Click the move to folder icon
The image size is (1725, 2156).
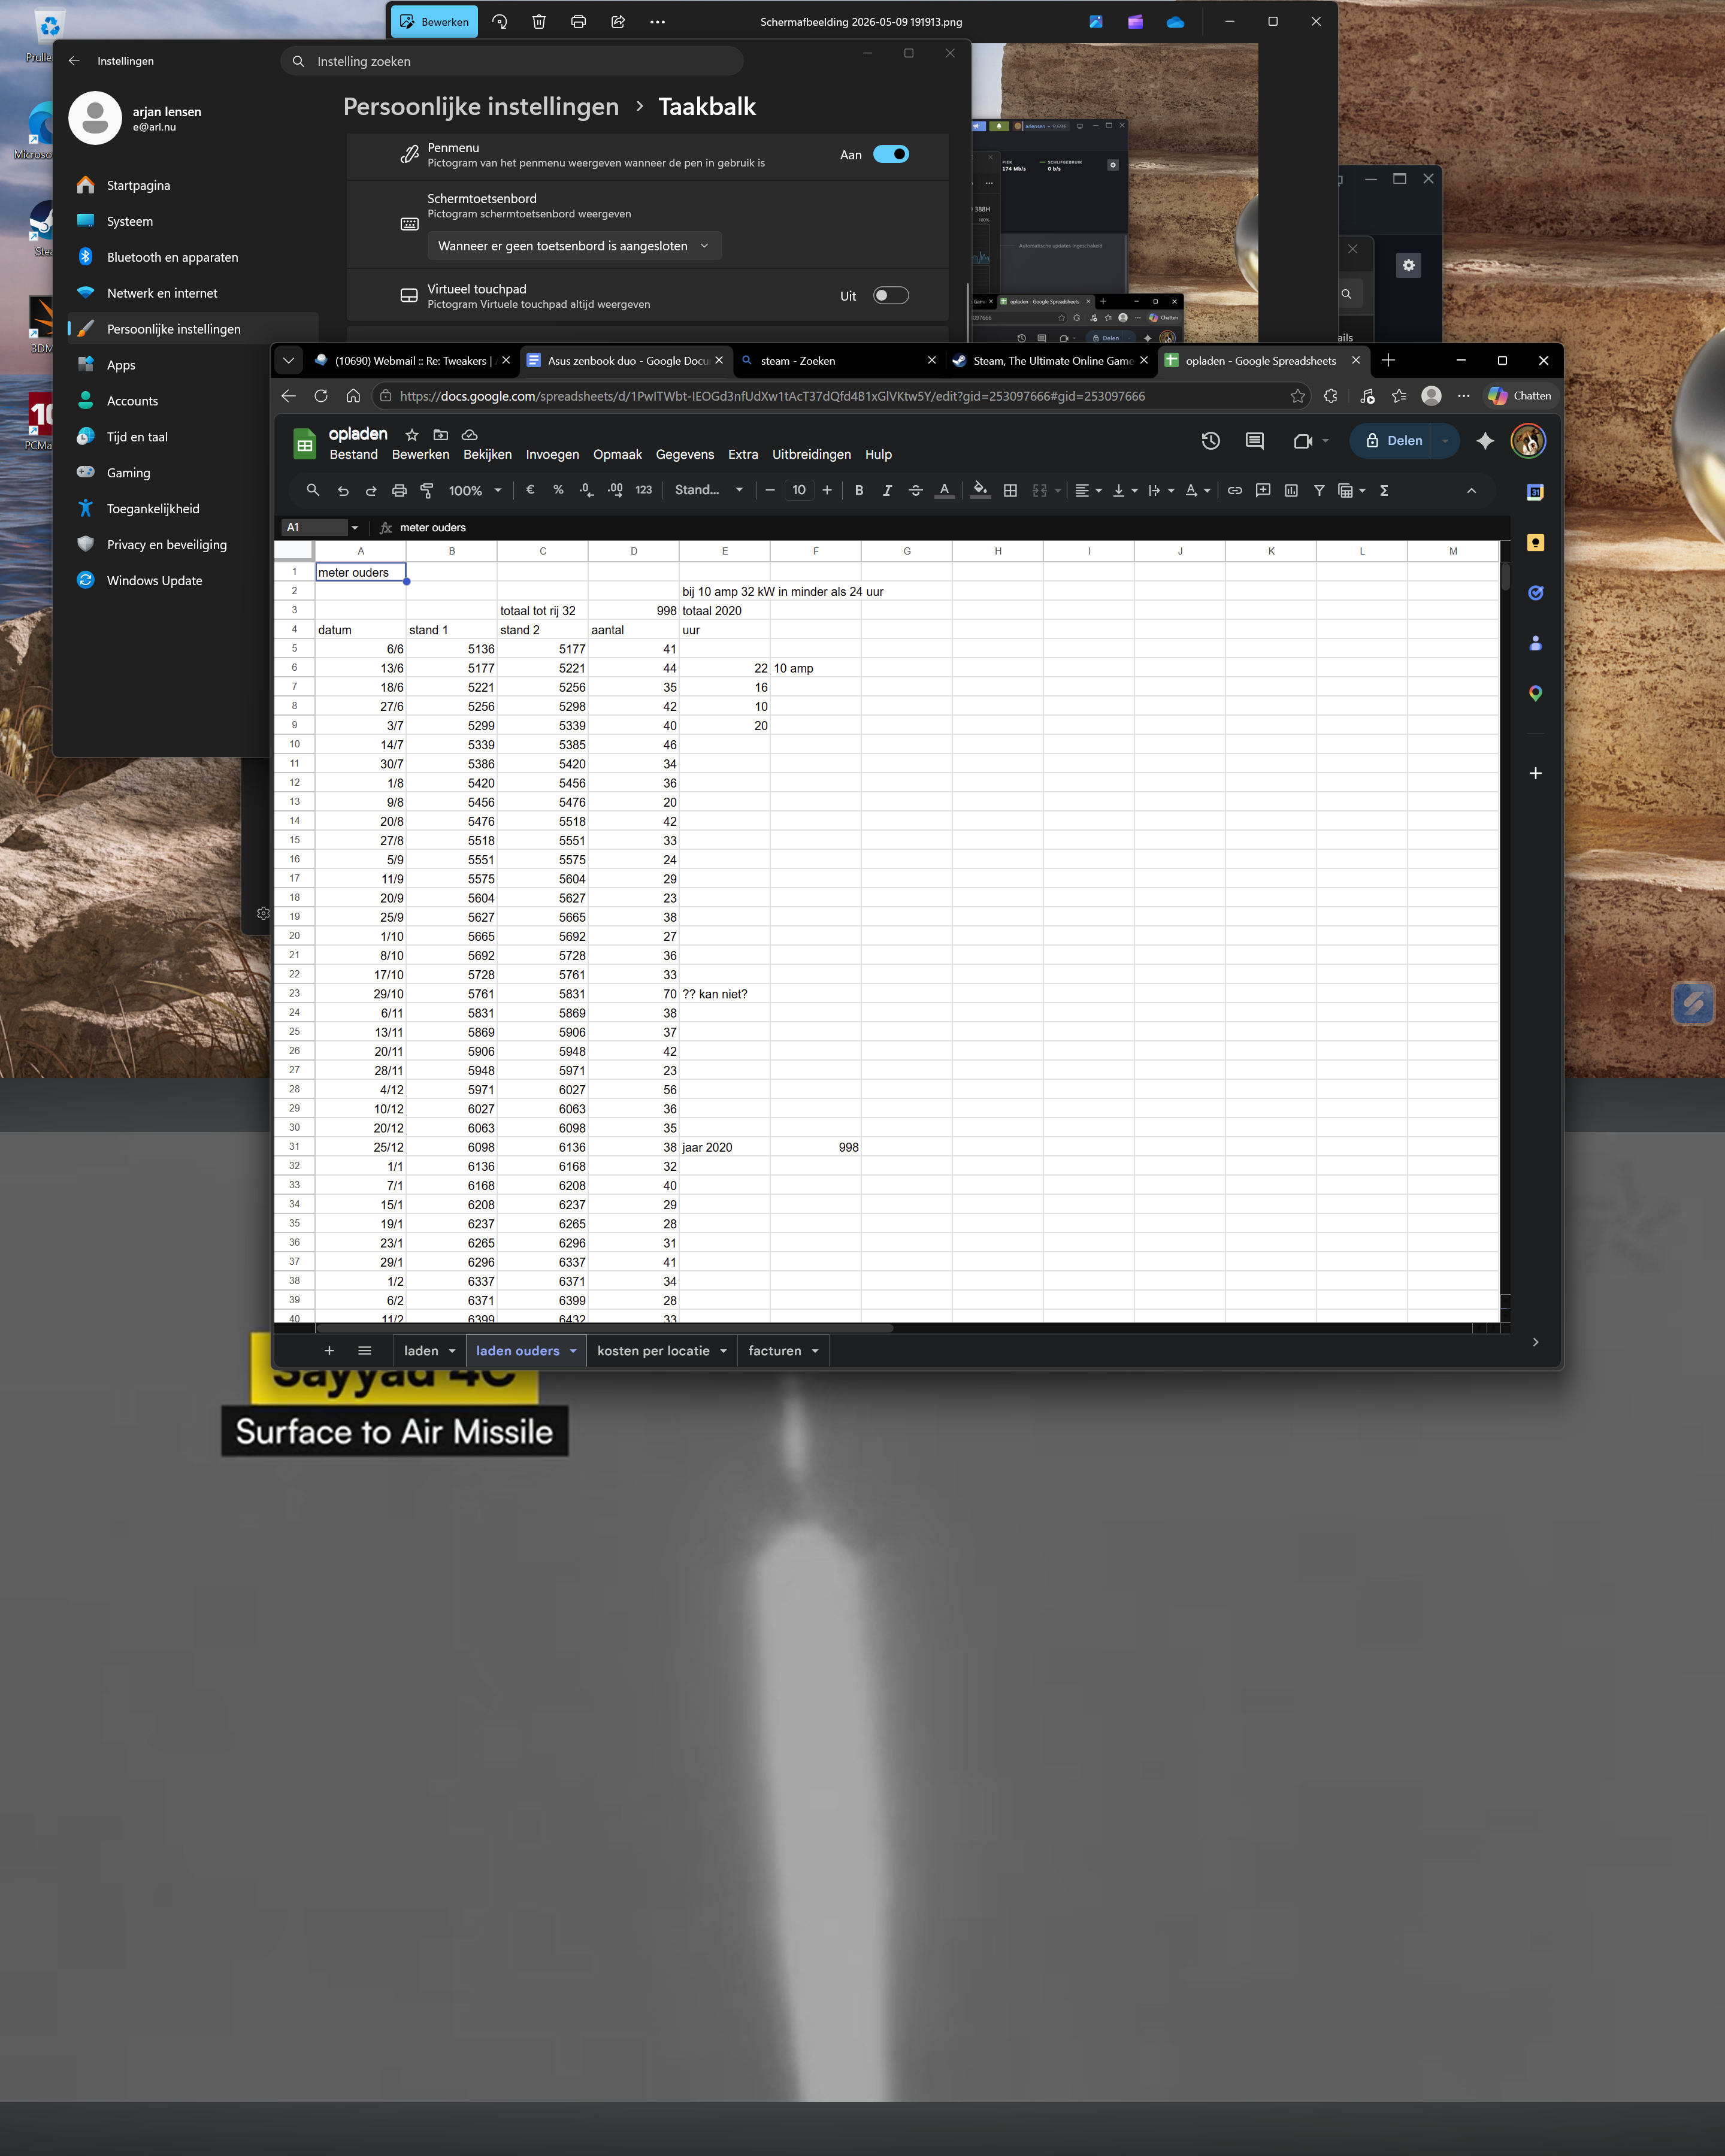pyautogui.click(x=440, y=435)
